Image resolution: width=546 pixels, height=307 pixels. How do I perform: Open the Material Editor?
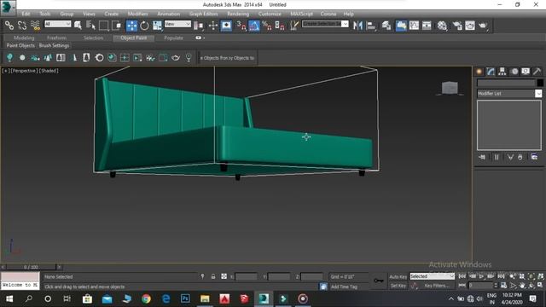tap(442, 26)
